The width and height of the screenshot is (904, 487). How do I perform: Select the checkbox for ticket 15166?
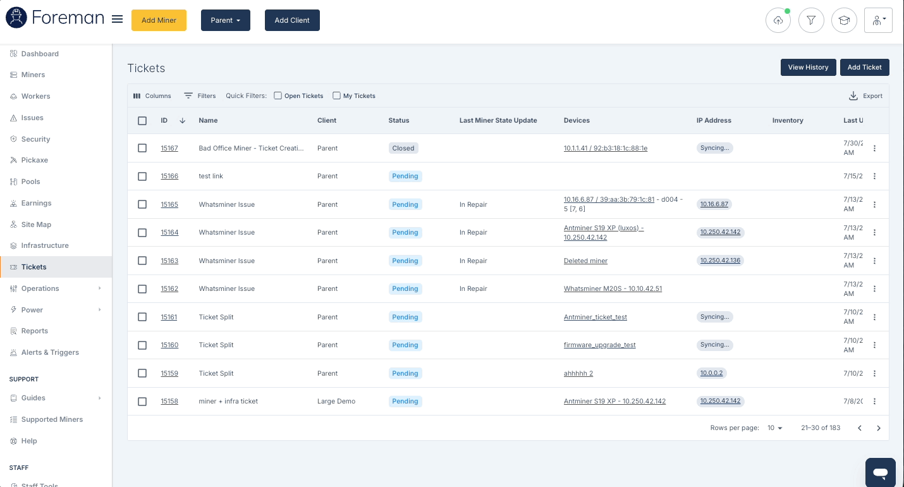(x=142, y=176)
